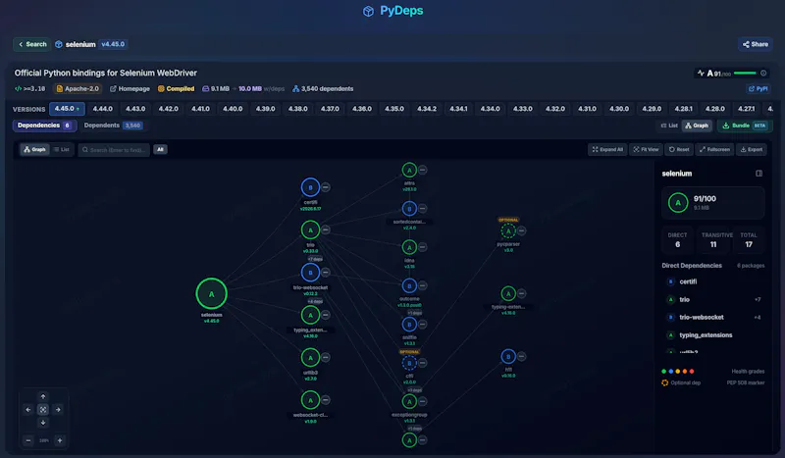Viewport: 785px width, 458px height.
Task: Select the idna node
Action: (x=409, y=247)
